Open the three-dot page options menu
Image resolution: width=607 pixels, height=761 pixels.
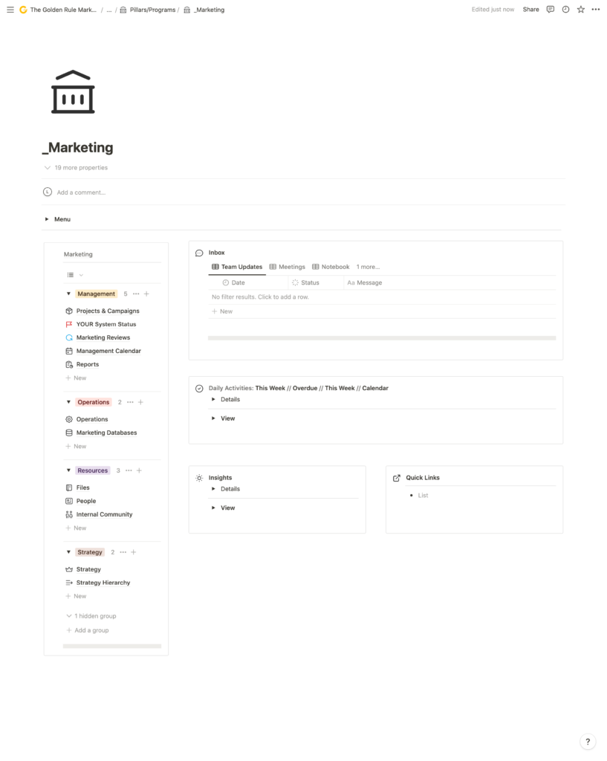click(x=595, y=10)
